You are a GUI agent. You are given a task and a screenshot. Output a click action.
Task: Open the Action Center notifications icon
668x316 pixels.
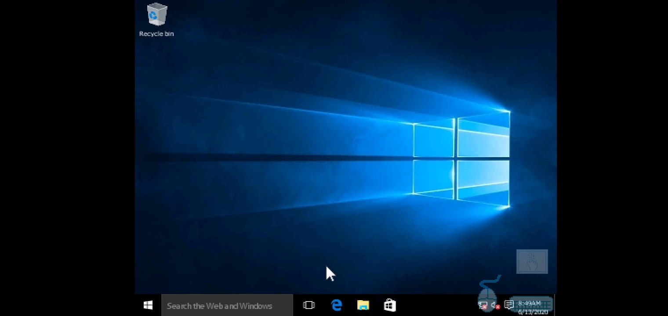pyautogui.click(x=509, y=305)
